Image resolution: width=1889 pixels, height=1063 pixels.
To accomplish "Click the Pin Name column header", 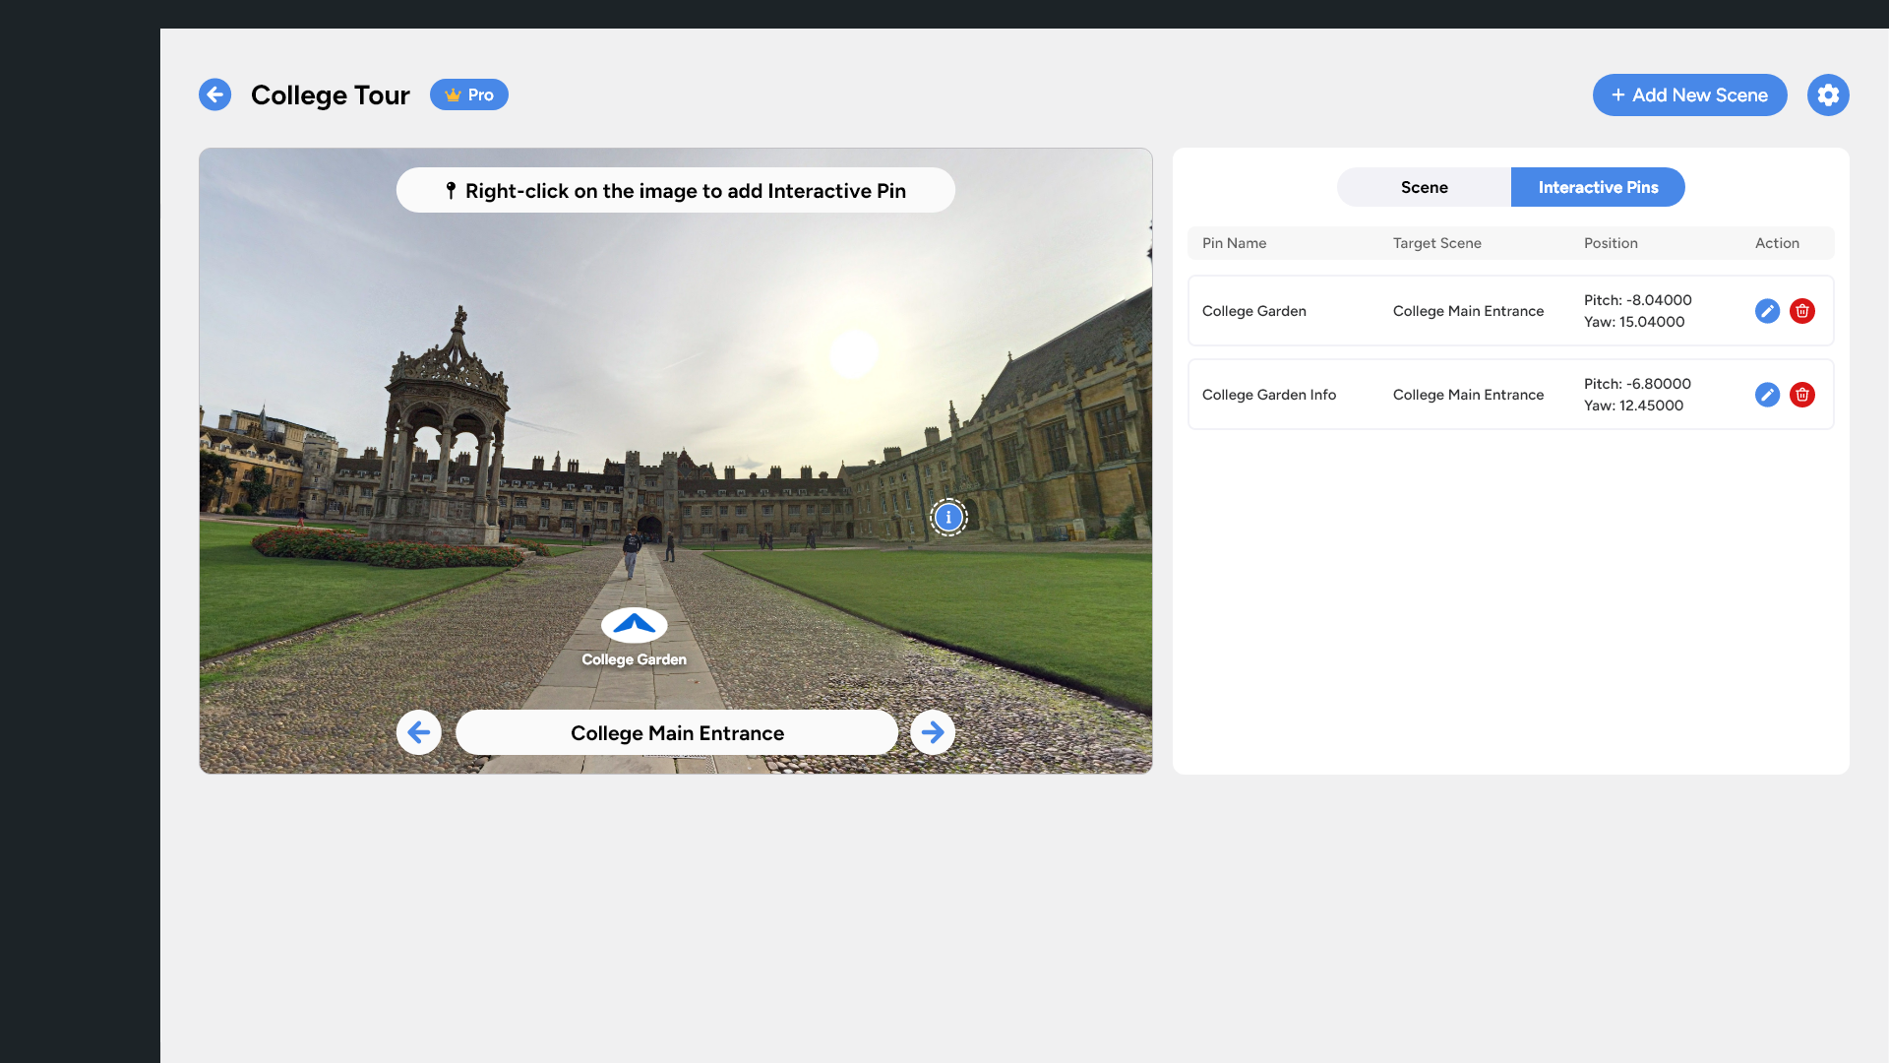I will pos(1234,243).
